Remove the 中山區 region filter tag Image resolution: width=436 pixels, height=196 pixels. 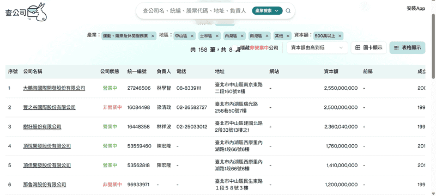[x=192, y=36]
